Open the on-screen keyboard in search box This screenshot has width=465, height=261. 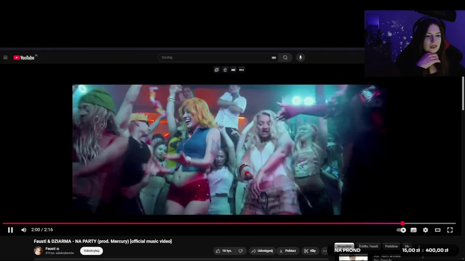pyautogui.click(x=274, y=57)
